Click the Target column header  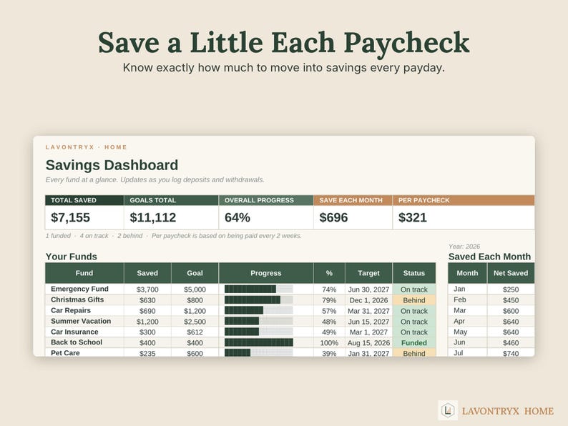tap(368, 273)
